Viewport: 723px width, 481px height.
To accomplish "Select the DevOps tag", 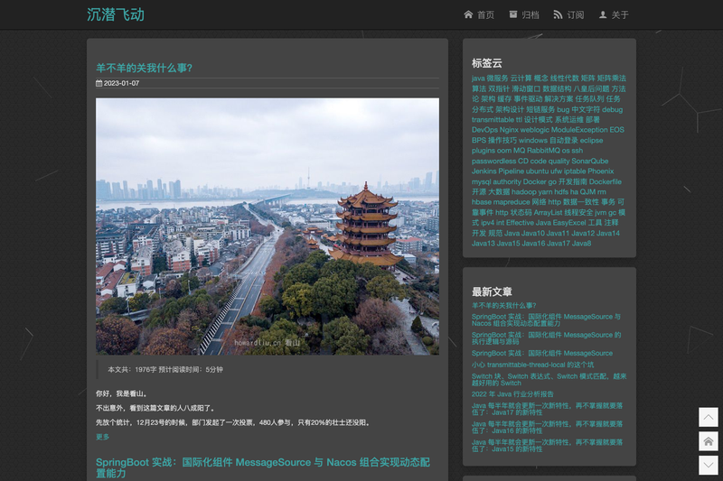I will coord(484,130).
